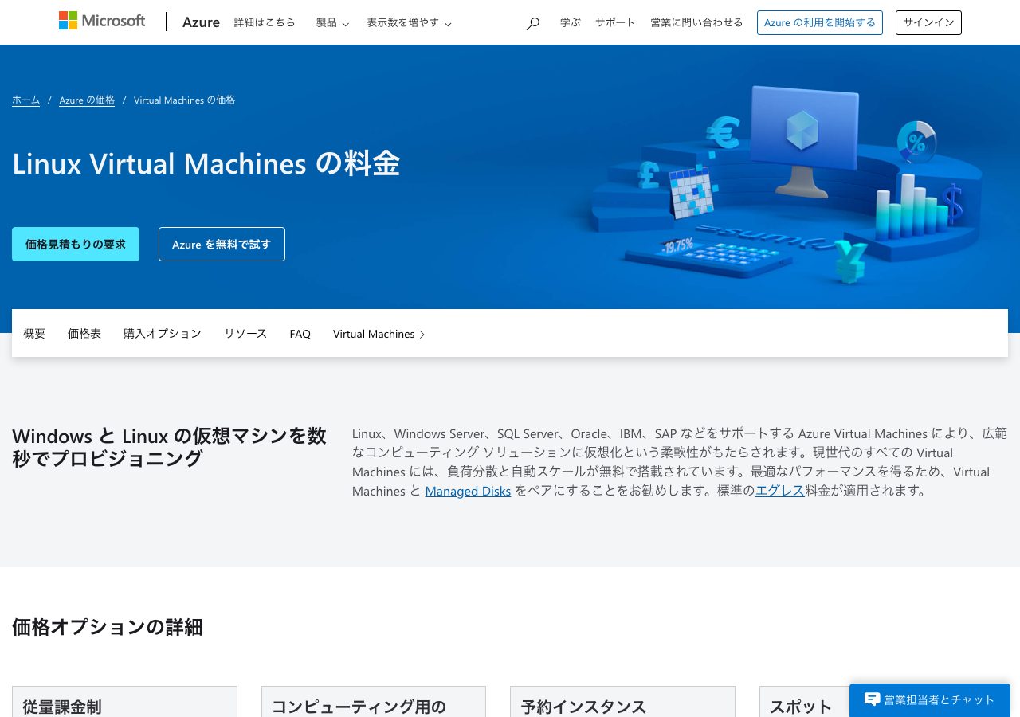Image resolution: width=1020 pixels, height=717 pixels.
Task: Open the Managed Disks link
Action: (468, 491)
